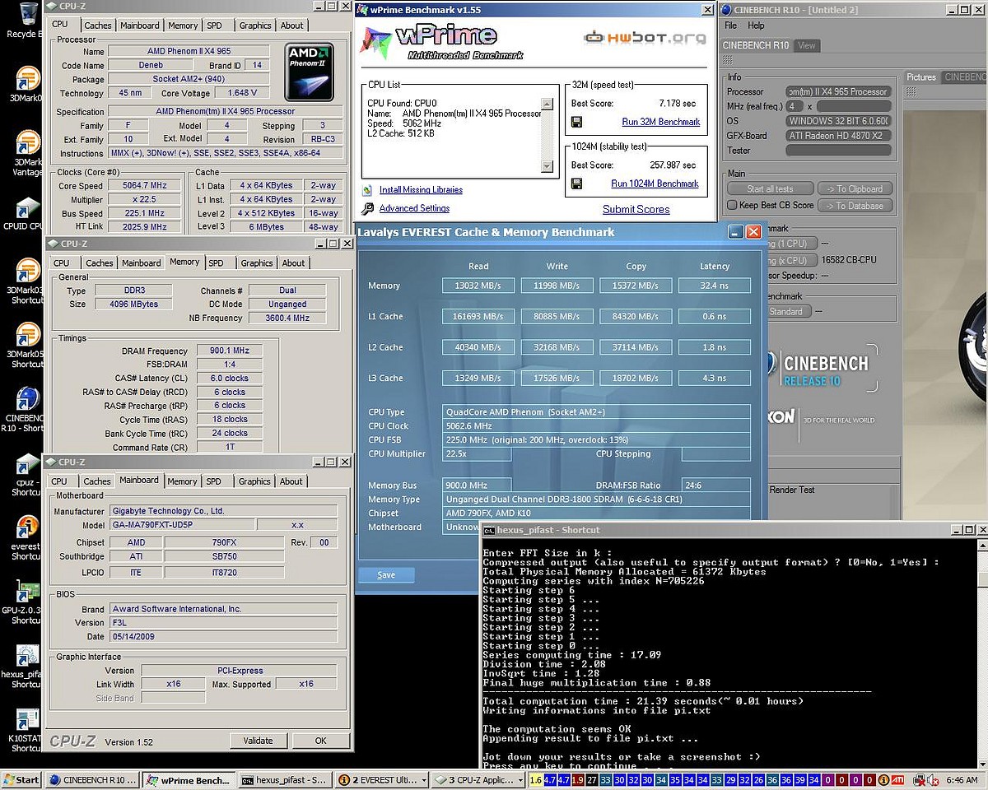Click Start all tests in CINEBENCH
988x790 pixels.
click(771, 188)
